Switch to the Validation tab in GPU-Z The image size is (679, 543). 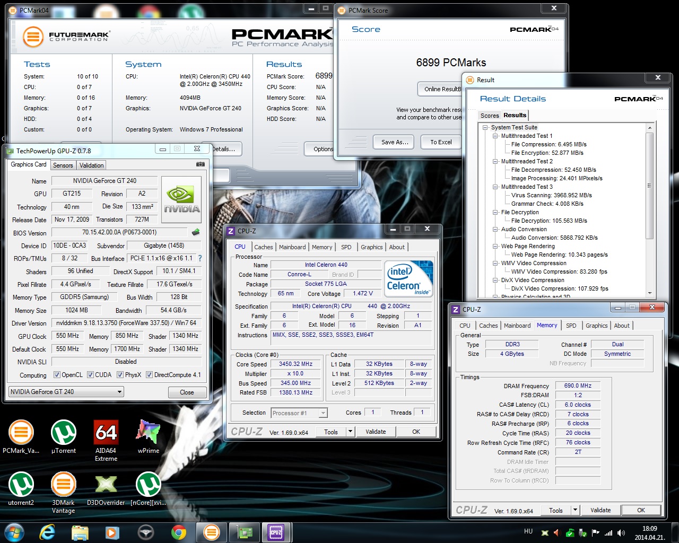[x=92, y=165]
